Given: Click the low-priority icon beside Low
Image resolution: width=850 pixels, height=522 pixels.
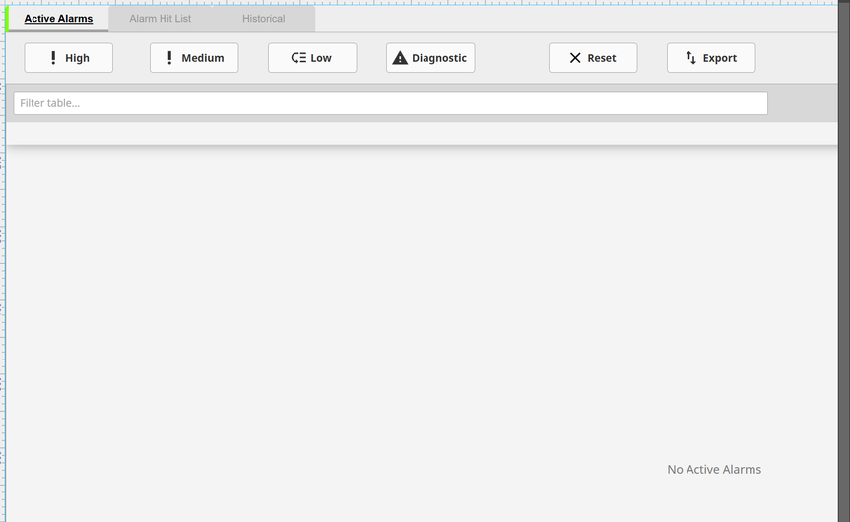Looking at the screenshot, I should 298,58.
